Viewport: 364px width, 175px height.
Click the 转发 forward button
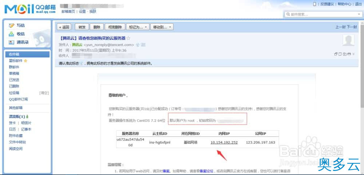click(82, 27)
